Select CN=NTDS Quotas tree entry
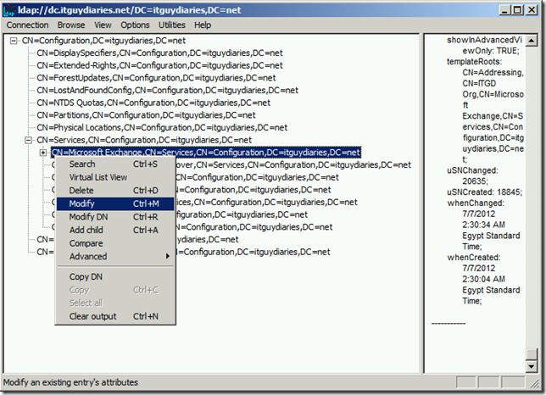Screen dimensions: 546x395 click(x=153, y=103)
